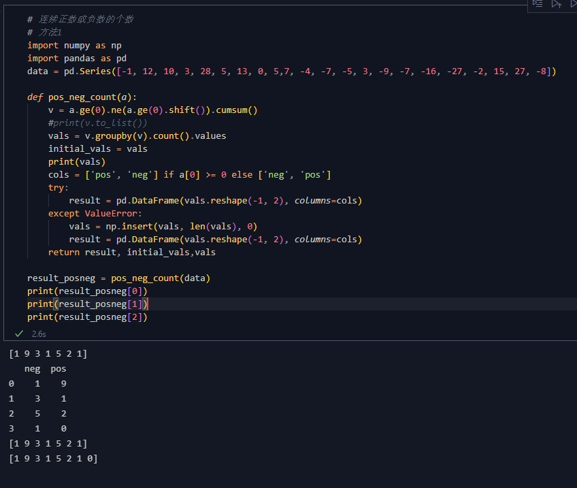Click the comment line '# 连续正数或负数的个数'
The height and width of the screenshot is (488, 577).
point(80,19)
